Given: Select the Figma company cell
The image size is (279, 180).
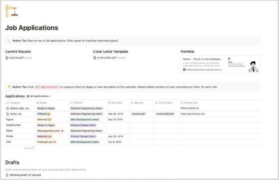Looking at the screenshot, I should (x=20, y=119).
